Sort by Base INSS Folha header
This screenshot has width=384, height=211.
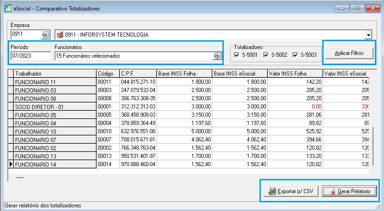tap(184, 73)
